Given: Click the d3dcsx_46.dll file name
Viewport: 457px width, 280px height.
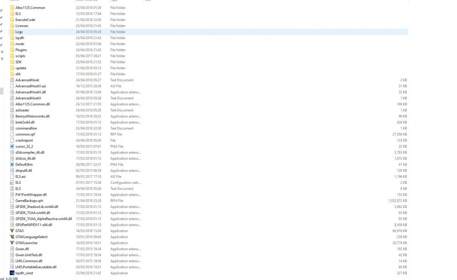Looking at the screenshot, I should (x=25, y=158).
